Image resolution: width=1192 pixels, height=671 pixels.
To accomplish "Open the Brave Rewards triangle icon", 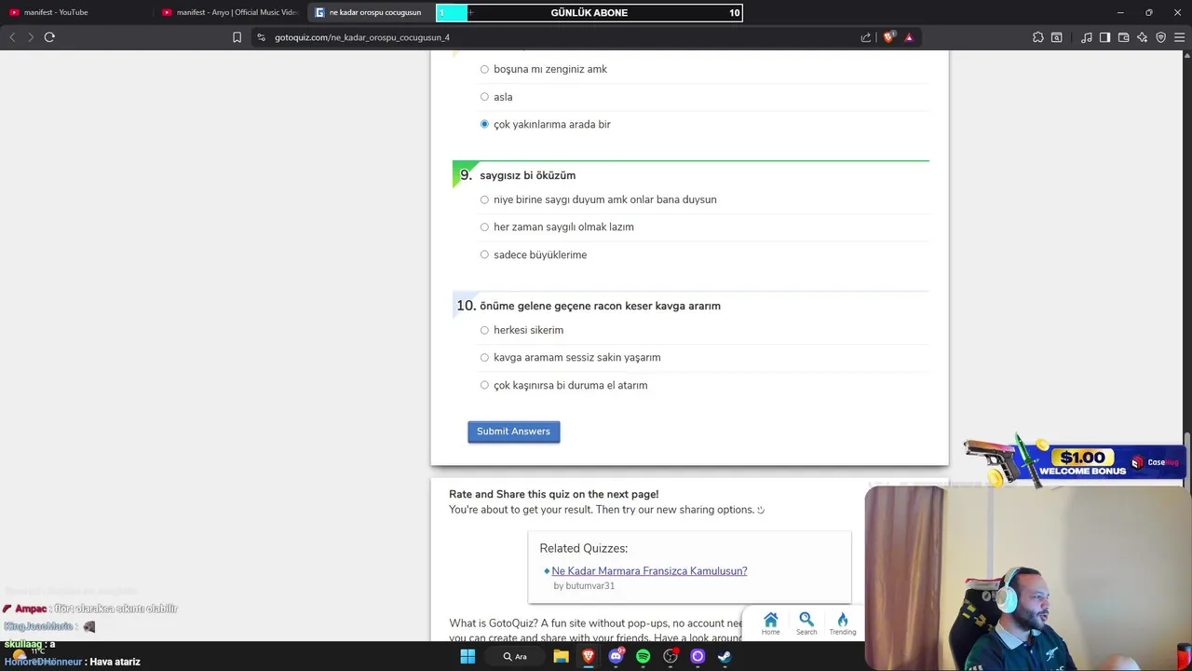I will pyautogui.click(x=909, y=37).
